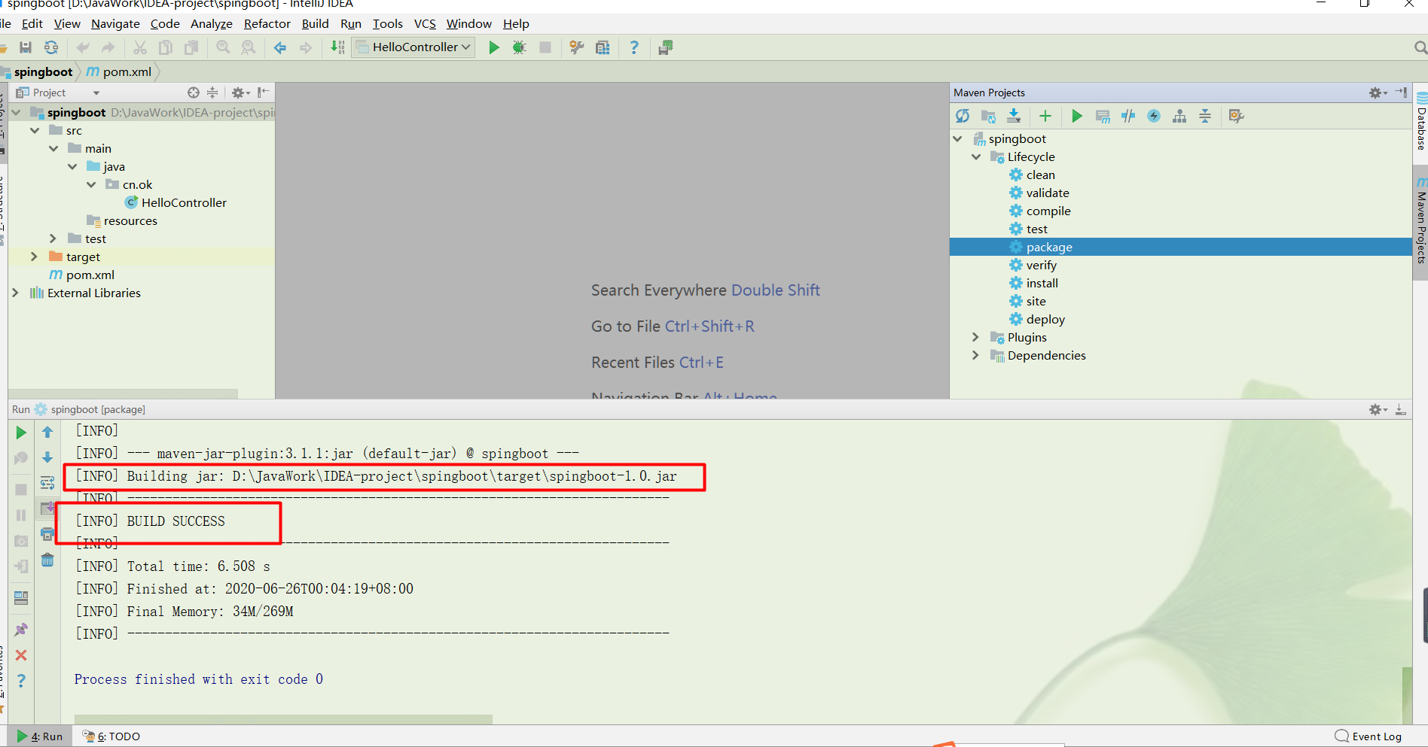Close Run tab with red X icon

point(21,655)
